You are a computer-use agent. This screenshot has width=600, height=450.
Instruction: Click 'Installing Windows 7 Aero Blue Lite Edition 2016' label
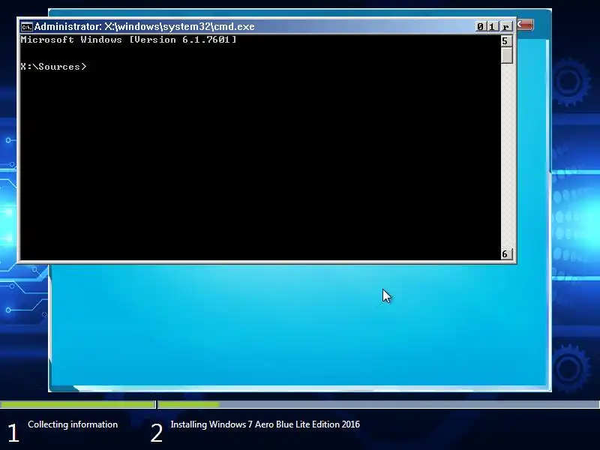coord(265,424)
